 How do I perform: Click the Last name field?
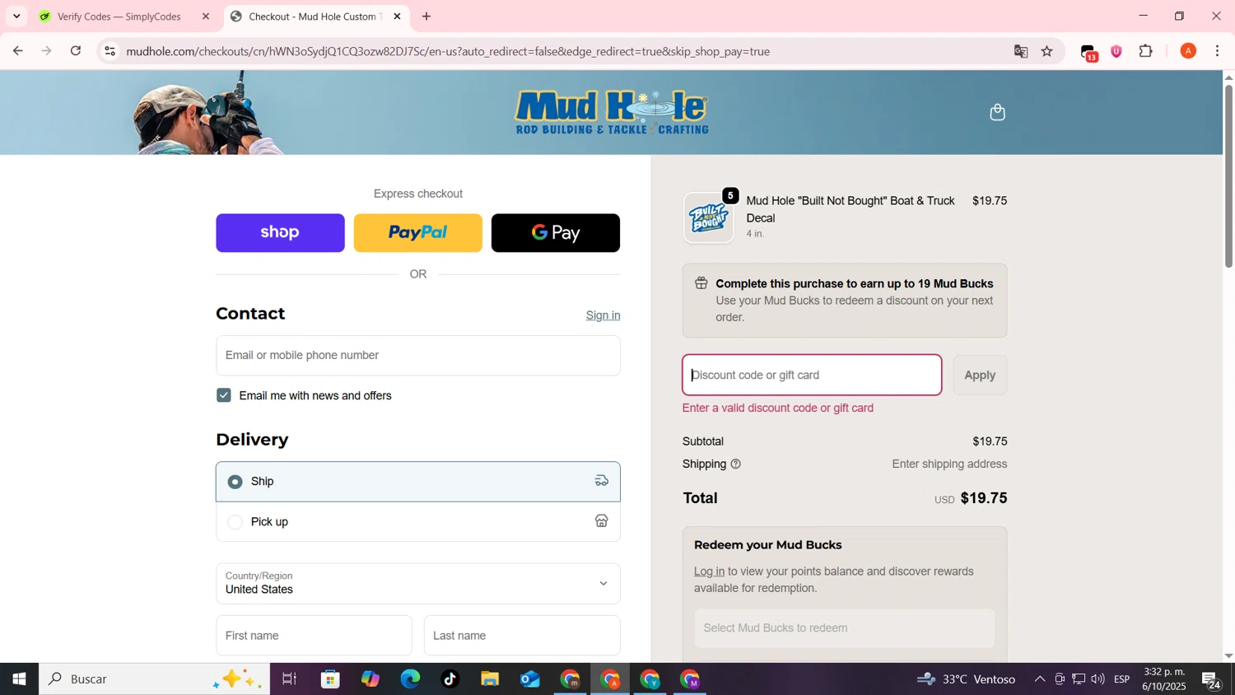[522, 636]
